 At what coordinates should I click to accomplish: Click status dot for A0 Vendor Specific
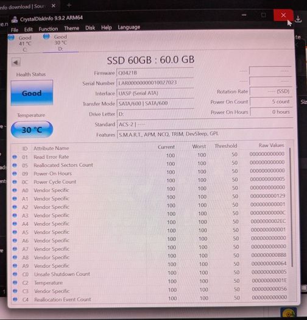click(15, 190)
